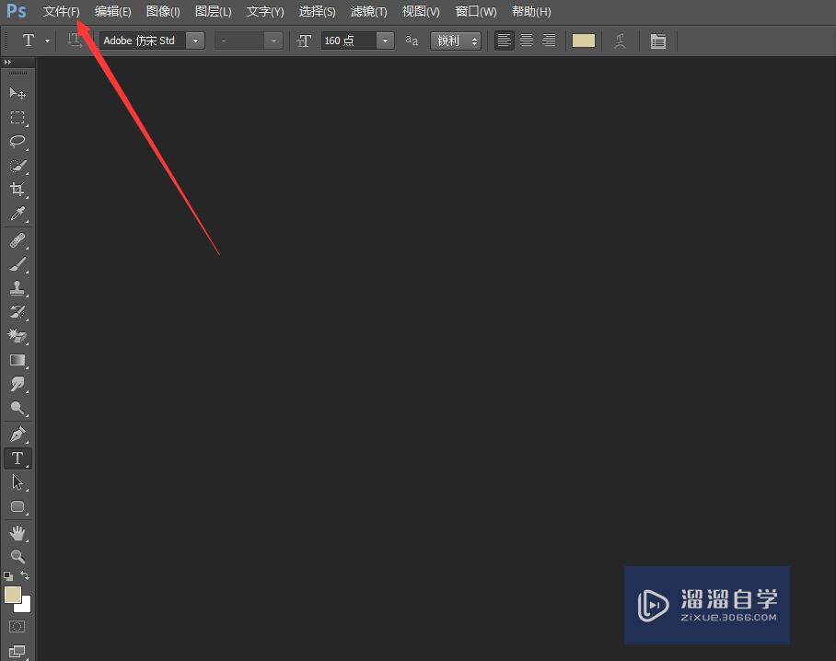Select the Move tool

17,93
